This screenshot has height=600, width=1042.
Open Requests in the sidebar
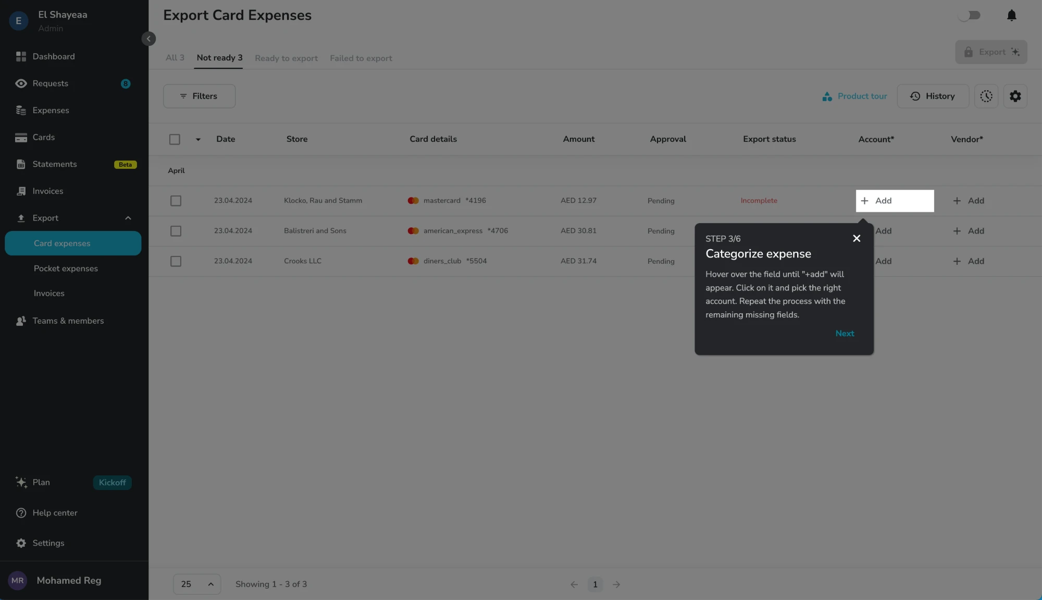click(73, 83)
